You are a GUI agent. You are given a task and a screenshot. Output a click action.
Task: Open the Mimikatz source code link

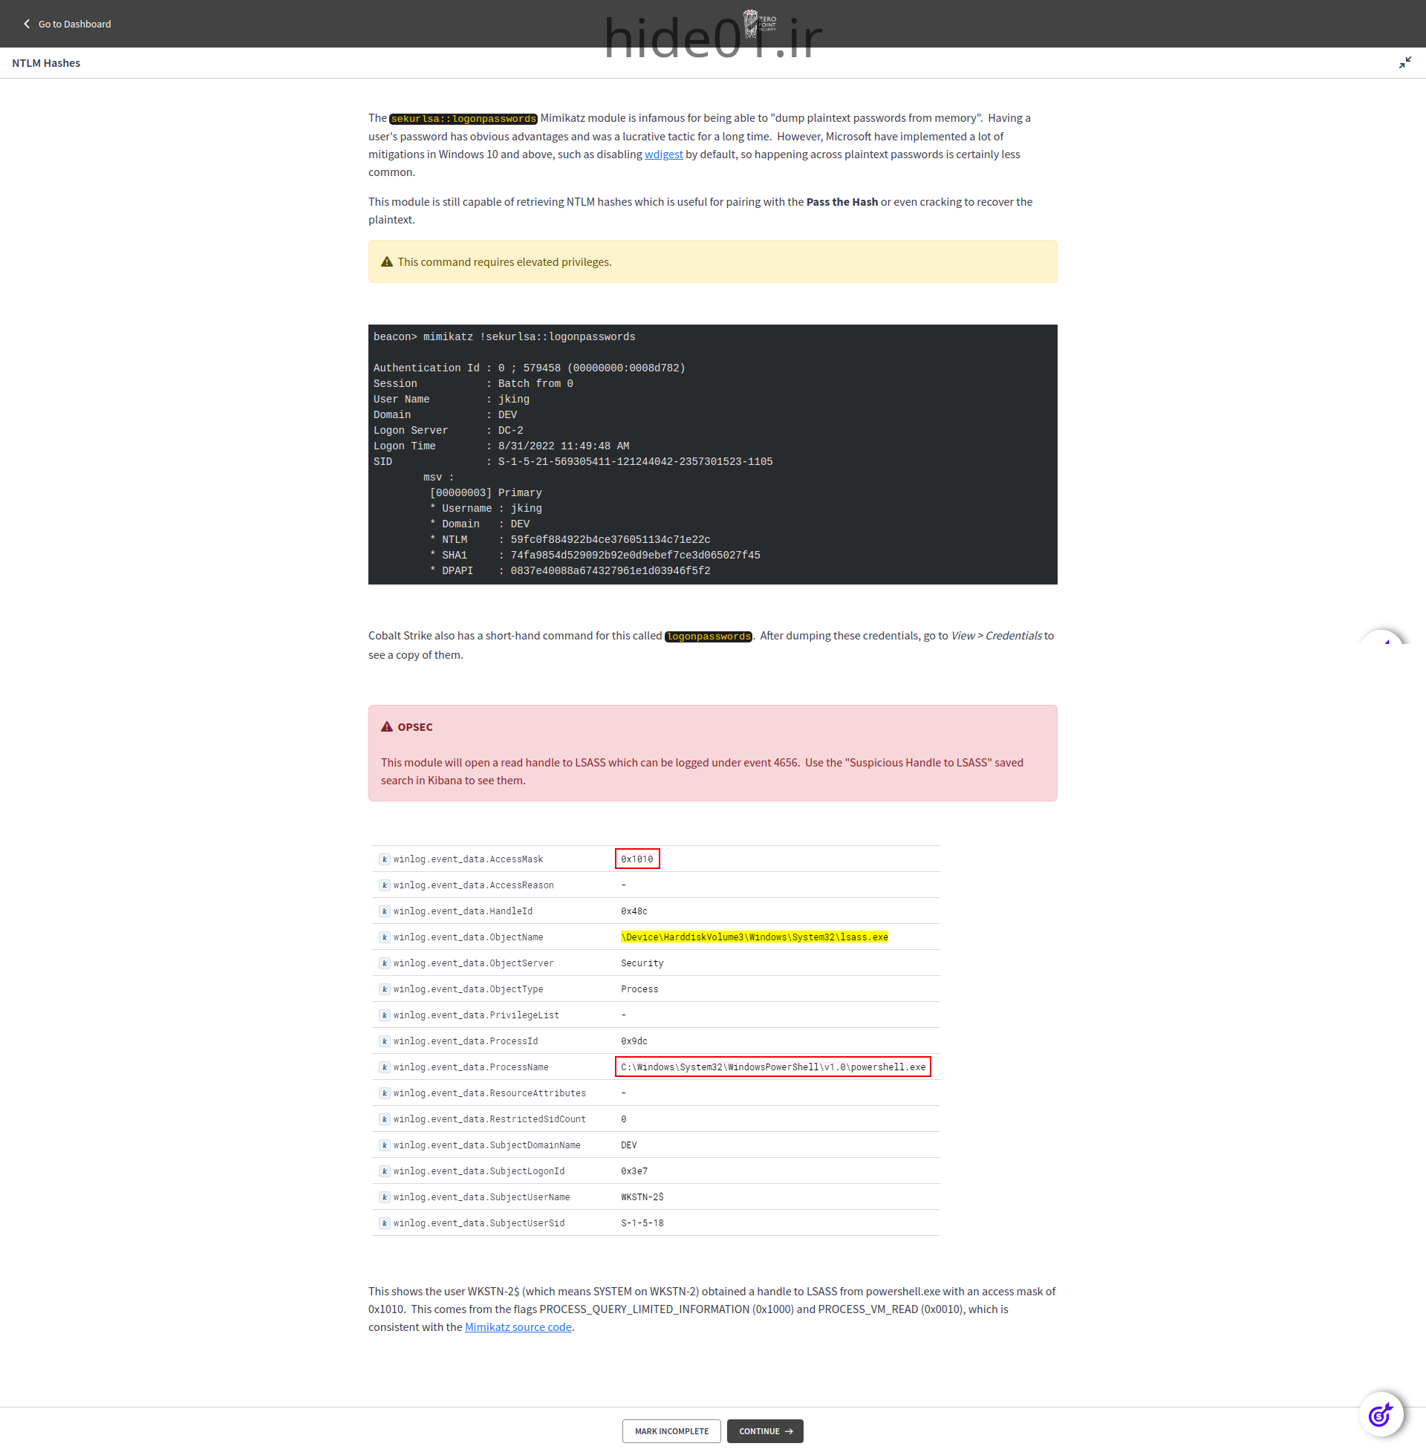[x=518, y=1327]
